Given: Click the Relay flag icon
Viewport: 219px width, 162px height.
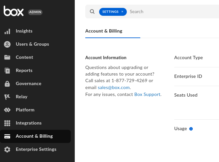Looking at the screenshot, I should (x=7, y=97).
